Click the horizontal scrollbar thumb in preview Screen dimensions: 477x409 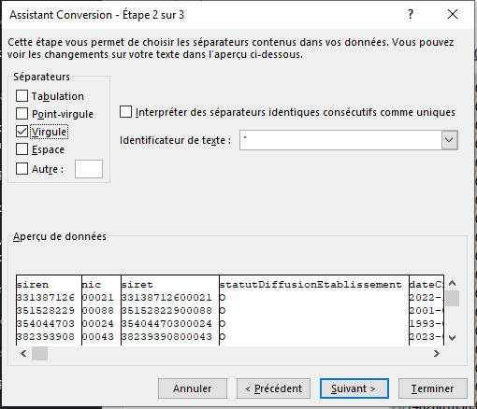pos(39,354)
